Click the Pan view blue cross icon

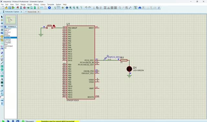[x=67, y=8]
